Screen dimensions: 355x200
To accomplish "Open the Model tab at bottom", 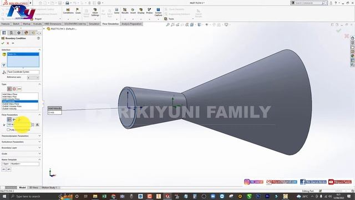I will click(x=22, y=188).
